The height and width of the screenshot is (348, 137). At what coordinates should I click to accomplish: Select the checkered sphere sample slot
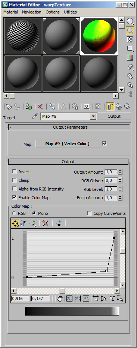pos(23,36)
